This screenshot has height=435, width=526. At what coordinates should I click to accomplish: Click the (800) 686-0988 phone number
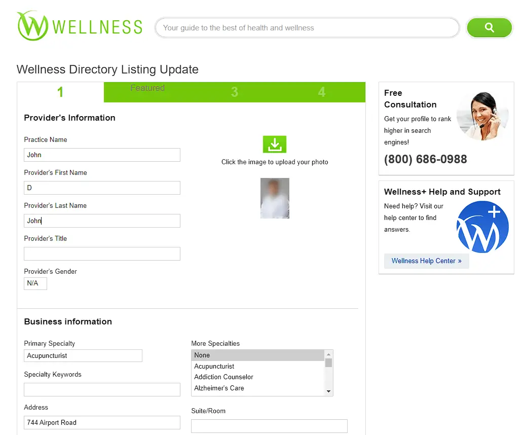[x=425, y=159]
